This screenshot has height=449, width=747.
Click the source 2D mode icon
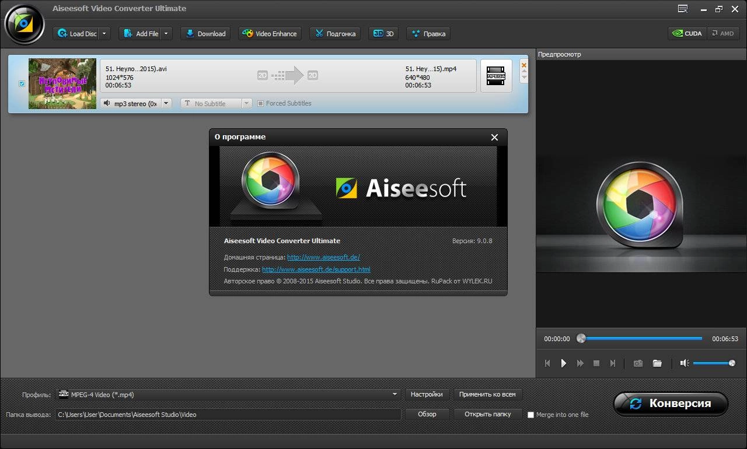[263, 75]
